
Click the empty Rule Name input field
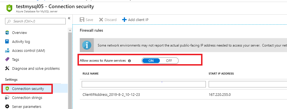[144, 84]
